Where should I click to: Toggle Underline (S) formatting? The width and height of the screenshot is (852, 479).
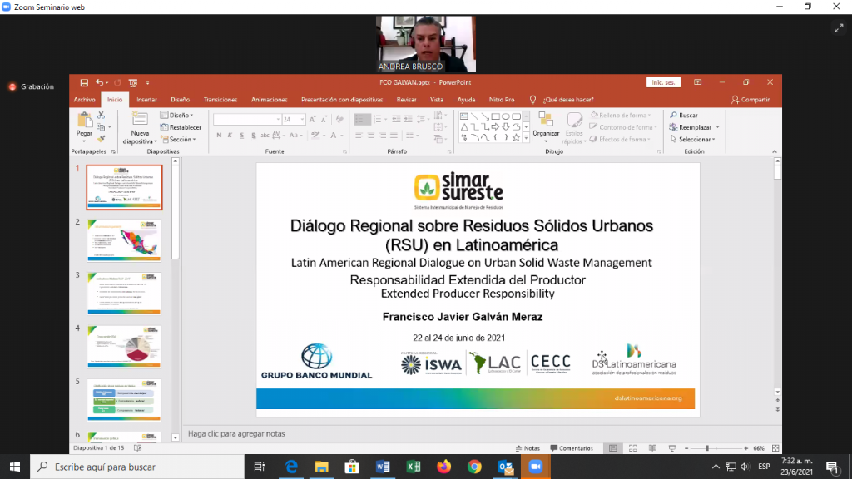[242, 136]
